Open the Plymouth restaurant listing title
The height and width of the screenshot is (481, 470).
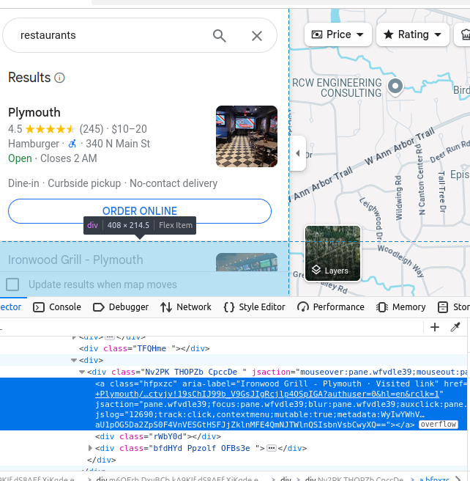point(34,112)
